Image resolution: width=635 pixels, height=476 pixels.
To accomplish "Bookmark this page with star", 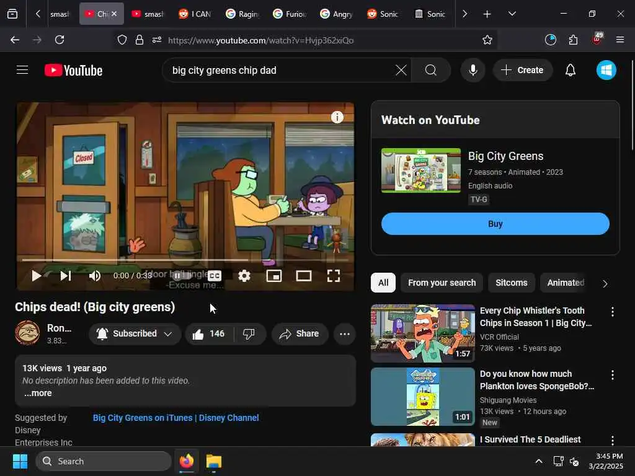I will pos(487,40).
